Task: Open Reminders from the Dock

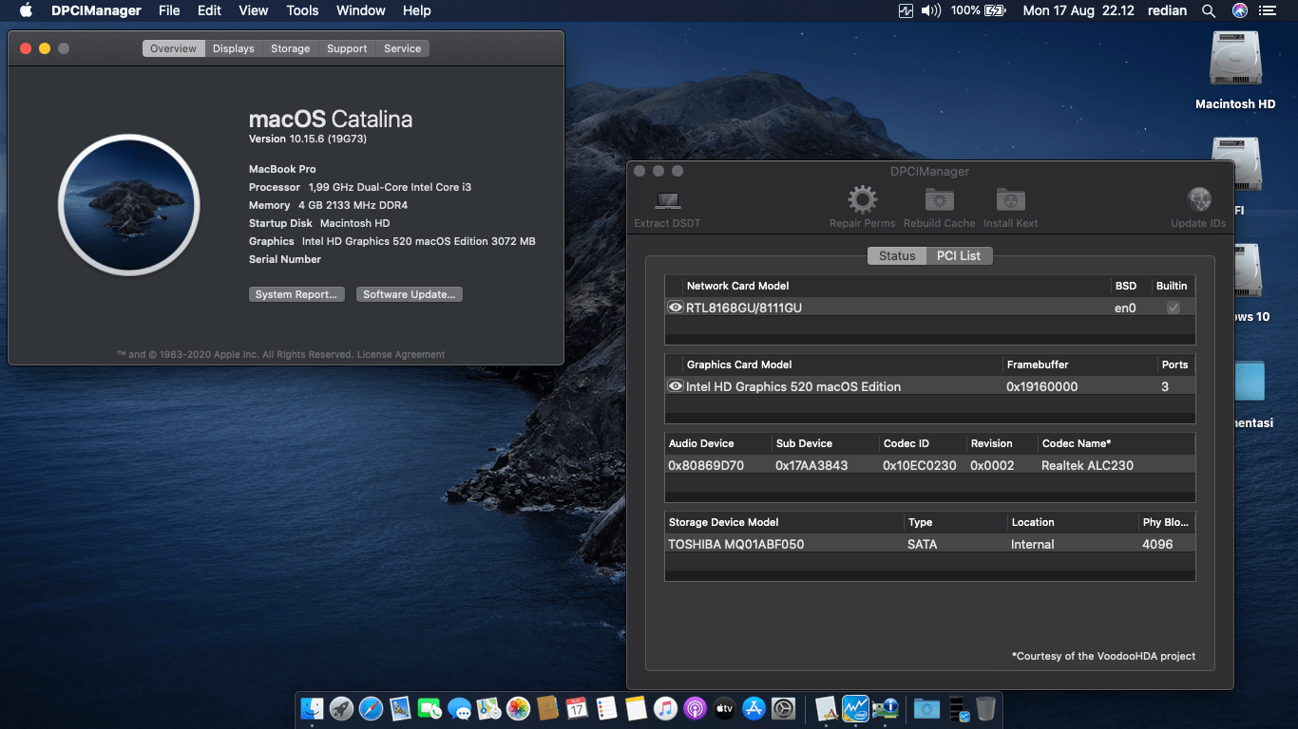Action: coord(606,708)
